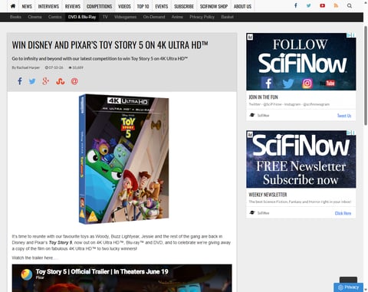Open the Top 10 menu

[143, 6]
